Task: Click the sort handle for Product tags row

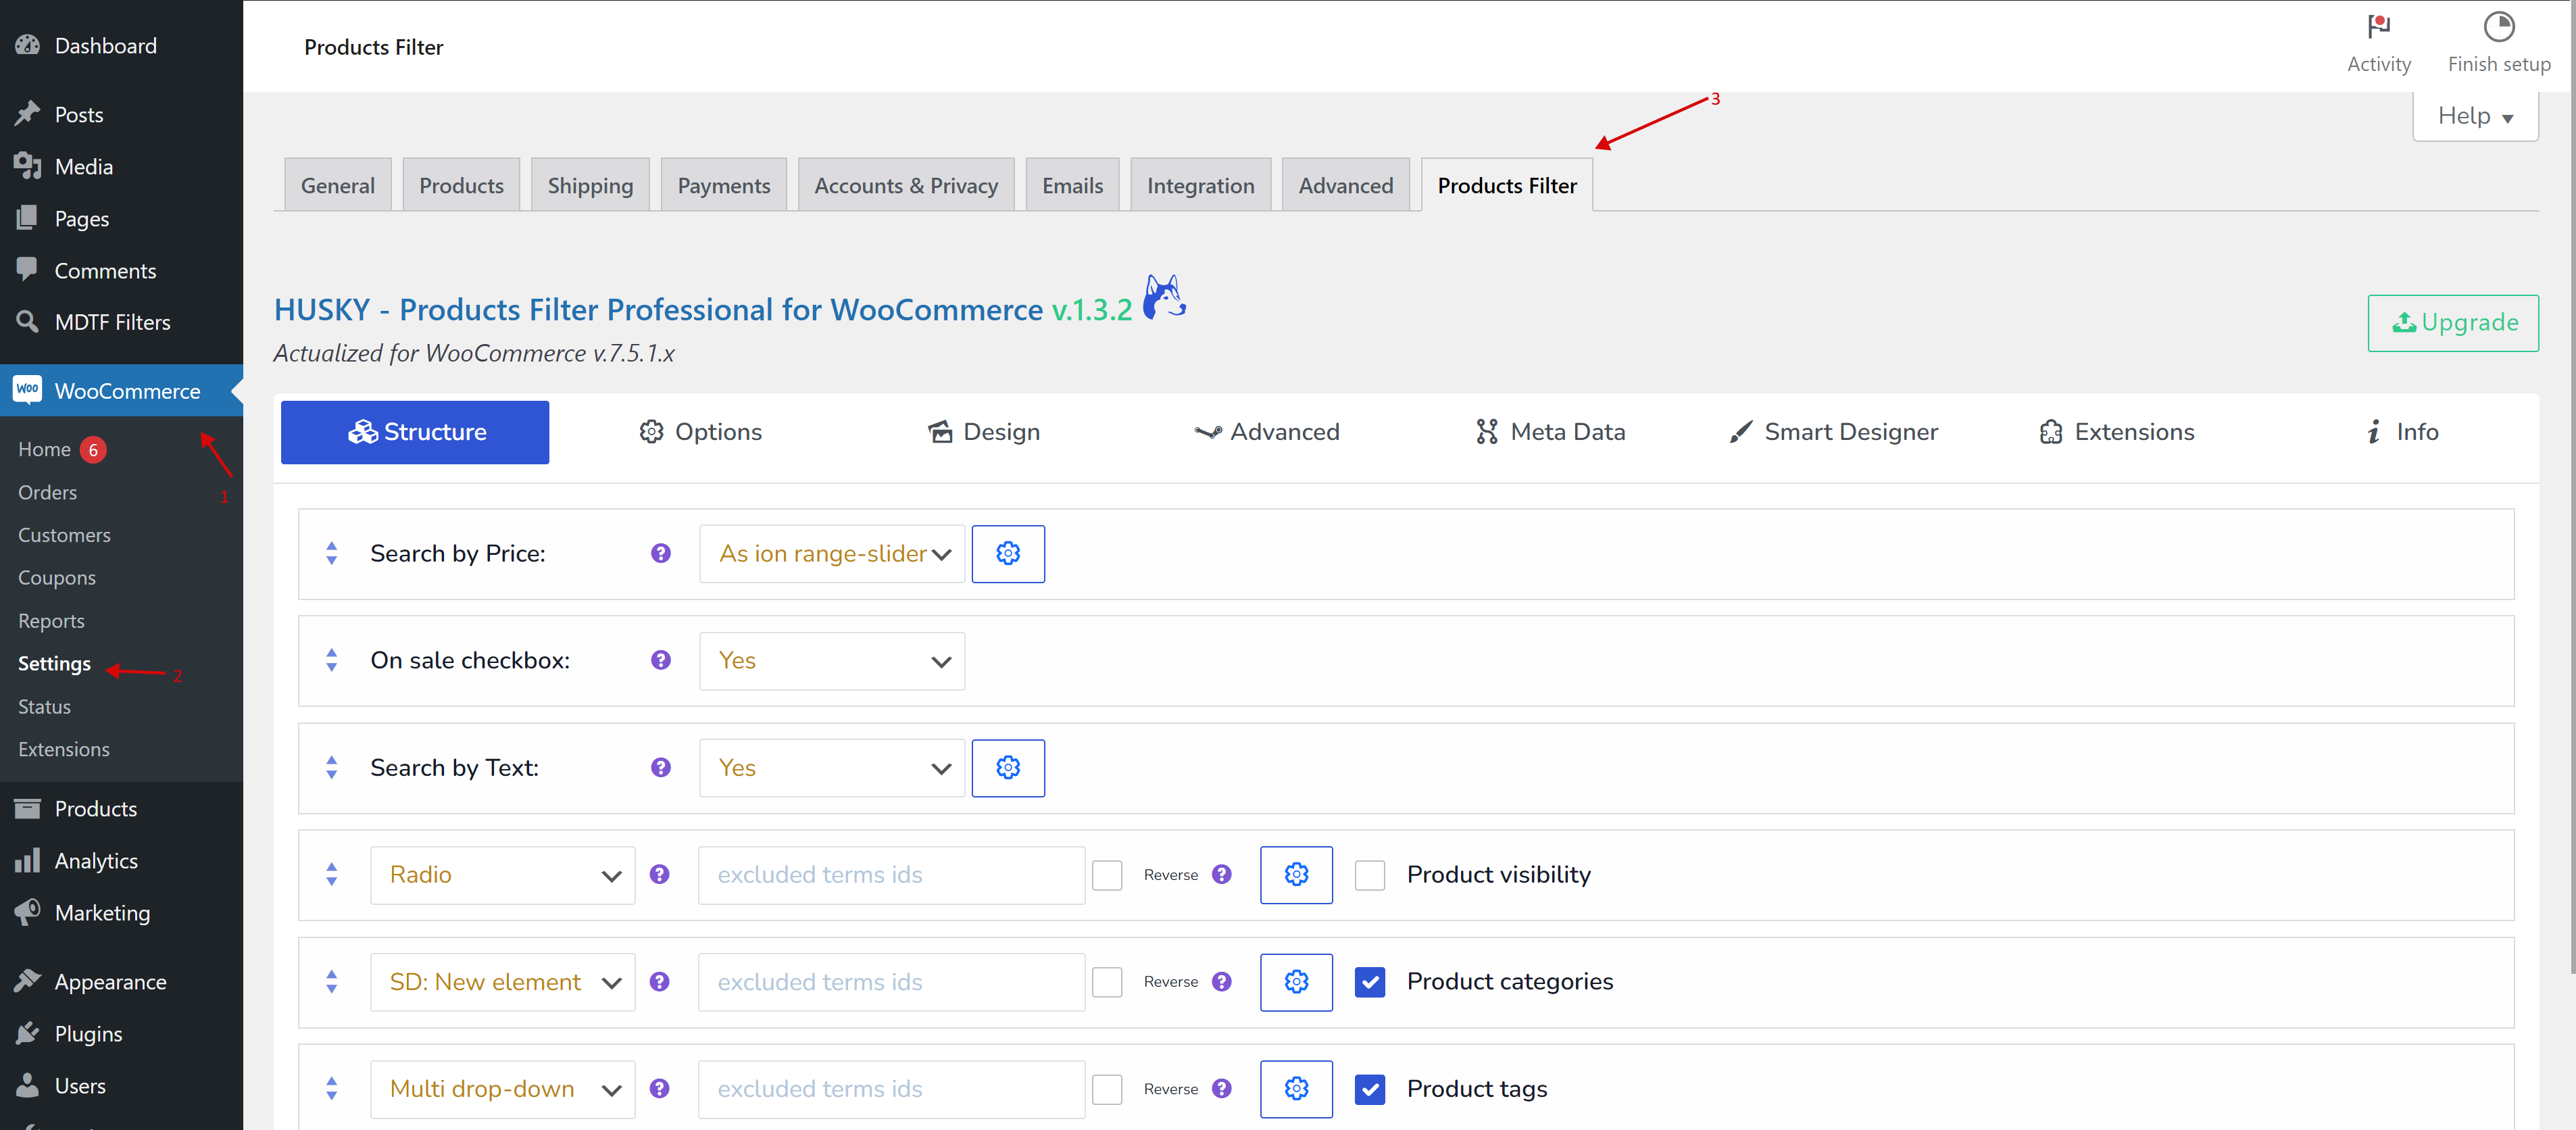Action: [331, 1089]
